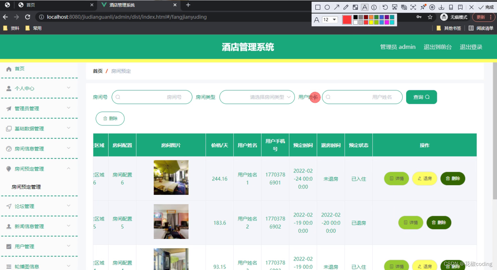Close the 酒店管理系统 browser tab
Image resolution: width=497 pixels, height=270 pixels.
click(x=175, y=5)
